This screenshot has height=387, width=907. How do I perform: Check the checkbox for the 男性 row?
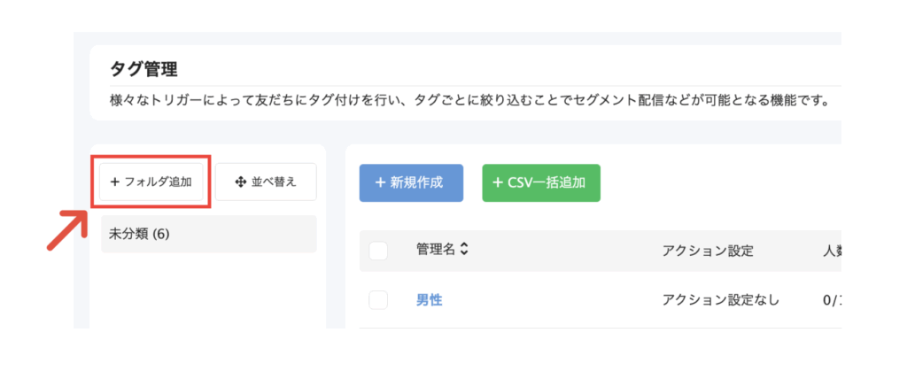coord(378,299)
